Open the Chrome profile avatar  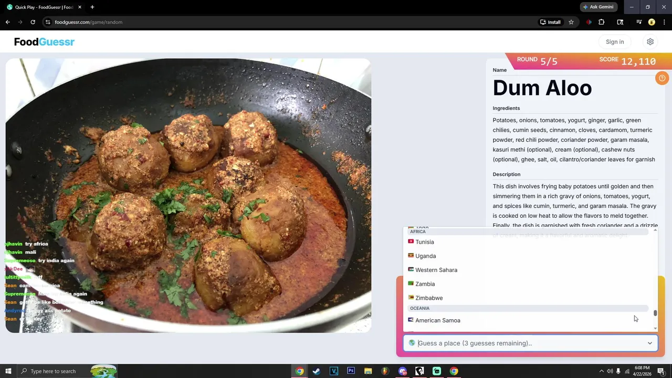pyautogui.click(x=652, y=22)
